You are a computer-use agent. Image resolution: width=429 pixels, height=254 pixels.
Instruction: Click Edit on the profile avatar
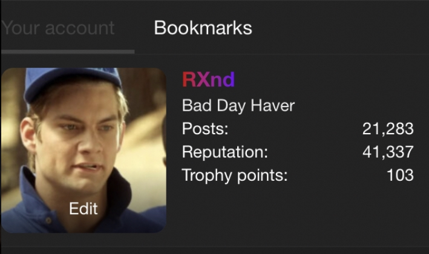click(x=83, y=209)
